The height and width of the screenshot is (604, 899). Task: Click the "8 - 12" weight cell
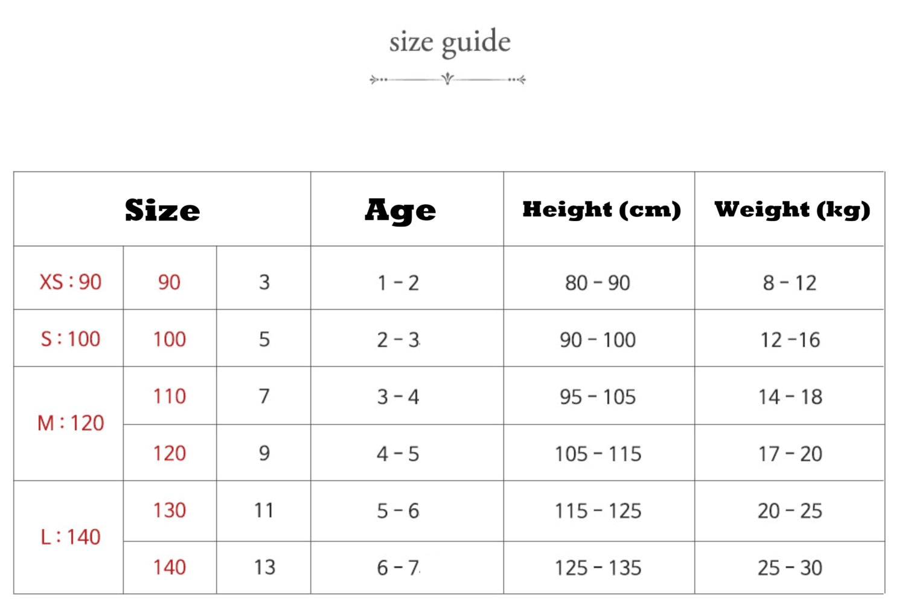click(790, 283)
